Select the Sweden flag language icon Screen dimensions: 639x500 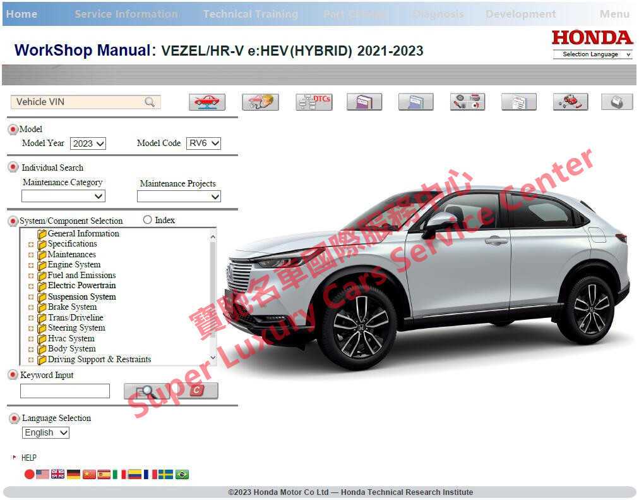pos(165,474)
